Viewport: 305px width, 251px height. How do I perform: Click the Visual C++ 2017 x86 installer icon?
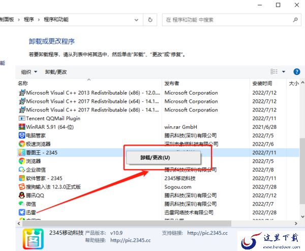click(x=22, y=109)
